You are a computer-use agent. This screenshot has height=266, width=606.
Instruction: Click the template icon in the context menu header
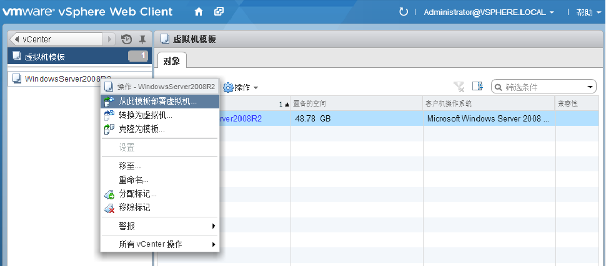pos(109,87)
